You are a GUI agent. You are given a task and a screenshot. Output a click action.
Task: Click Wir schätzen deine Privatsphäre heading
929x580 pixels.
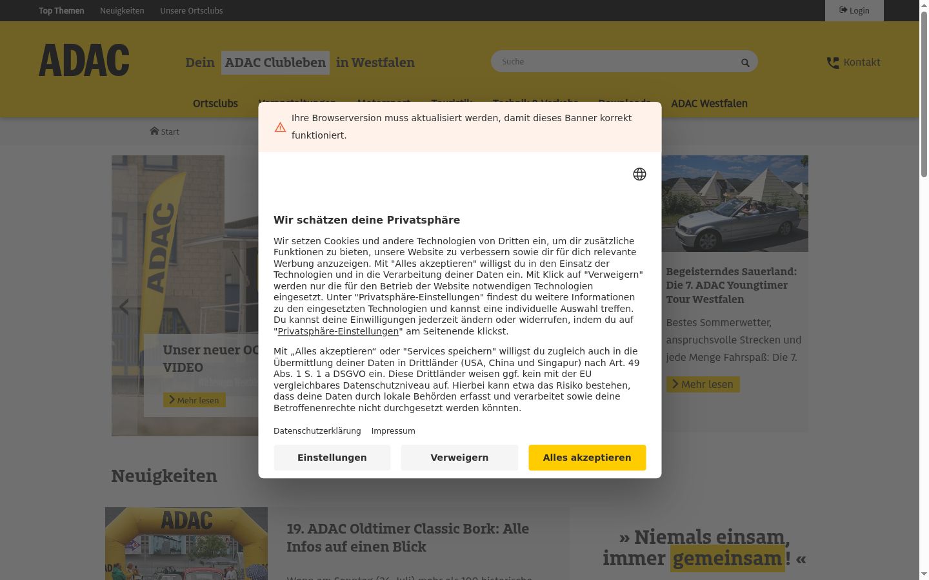[366, 220]
